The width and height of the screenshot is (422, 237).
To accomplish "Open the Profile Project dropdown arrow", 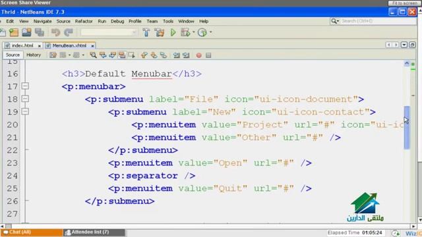I will [x=210, y=32].
